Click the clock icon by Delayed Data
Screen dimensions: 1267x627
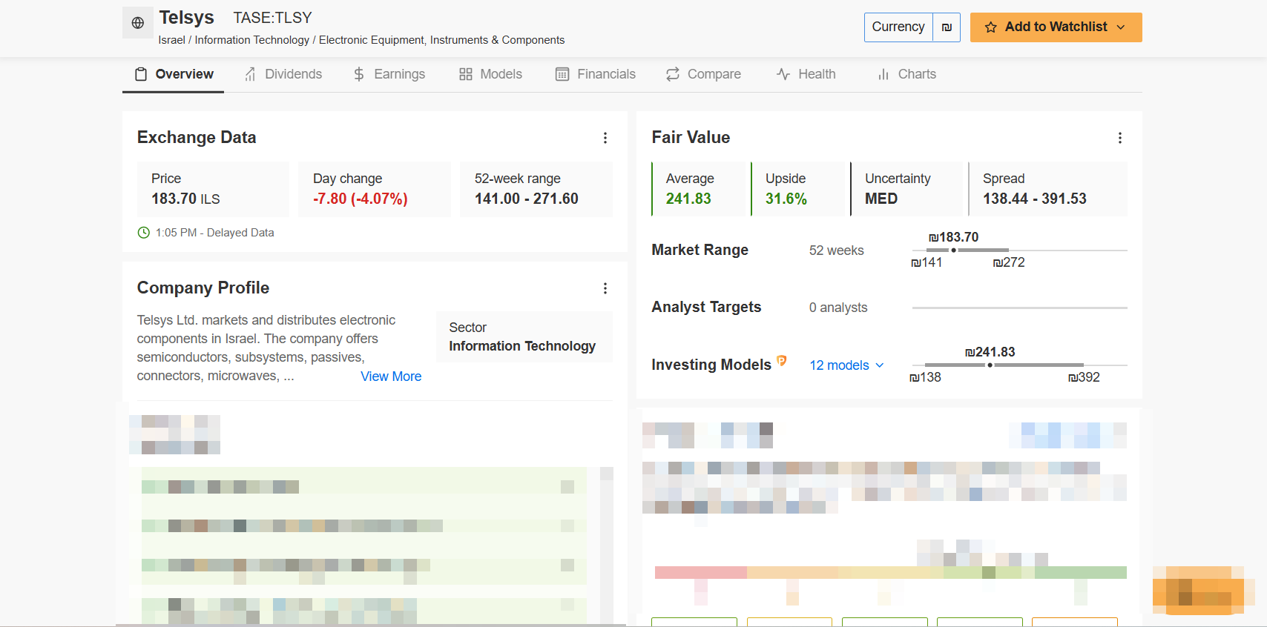(x=144, y=233)
